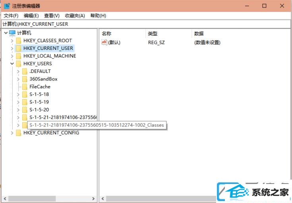The width and height of the screenshot is (292, 203).
Task: Select the 360SandBox key label
Action: click(x=43, y=79)
